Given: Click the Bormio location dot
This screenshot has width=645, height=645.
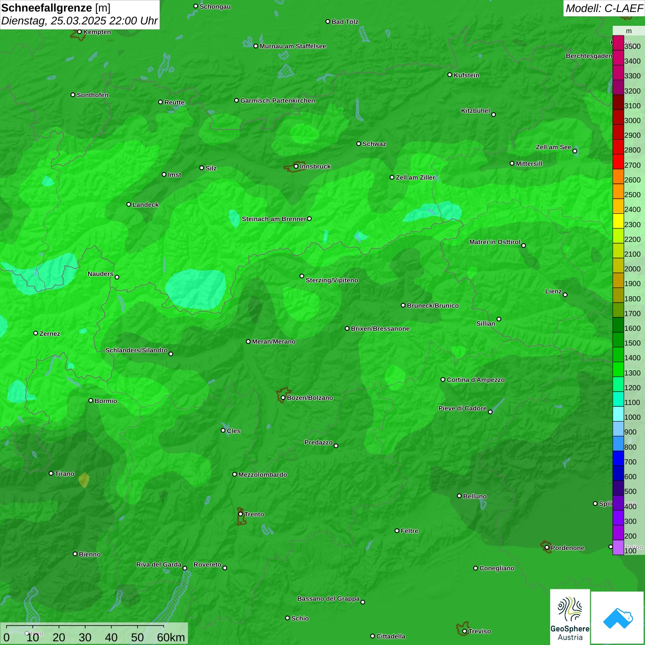Looking at the screenshot, I should click(x=91, y=400).
